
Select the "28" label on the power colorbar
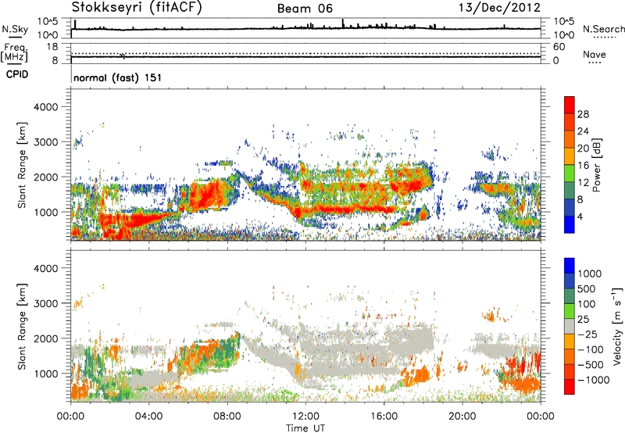tap(583, 114)
